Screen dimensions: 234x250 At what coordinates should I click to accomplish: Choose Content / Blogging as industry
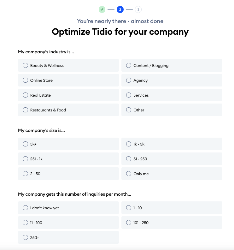pos(129,66)
